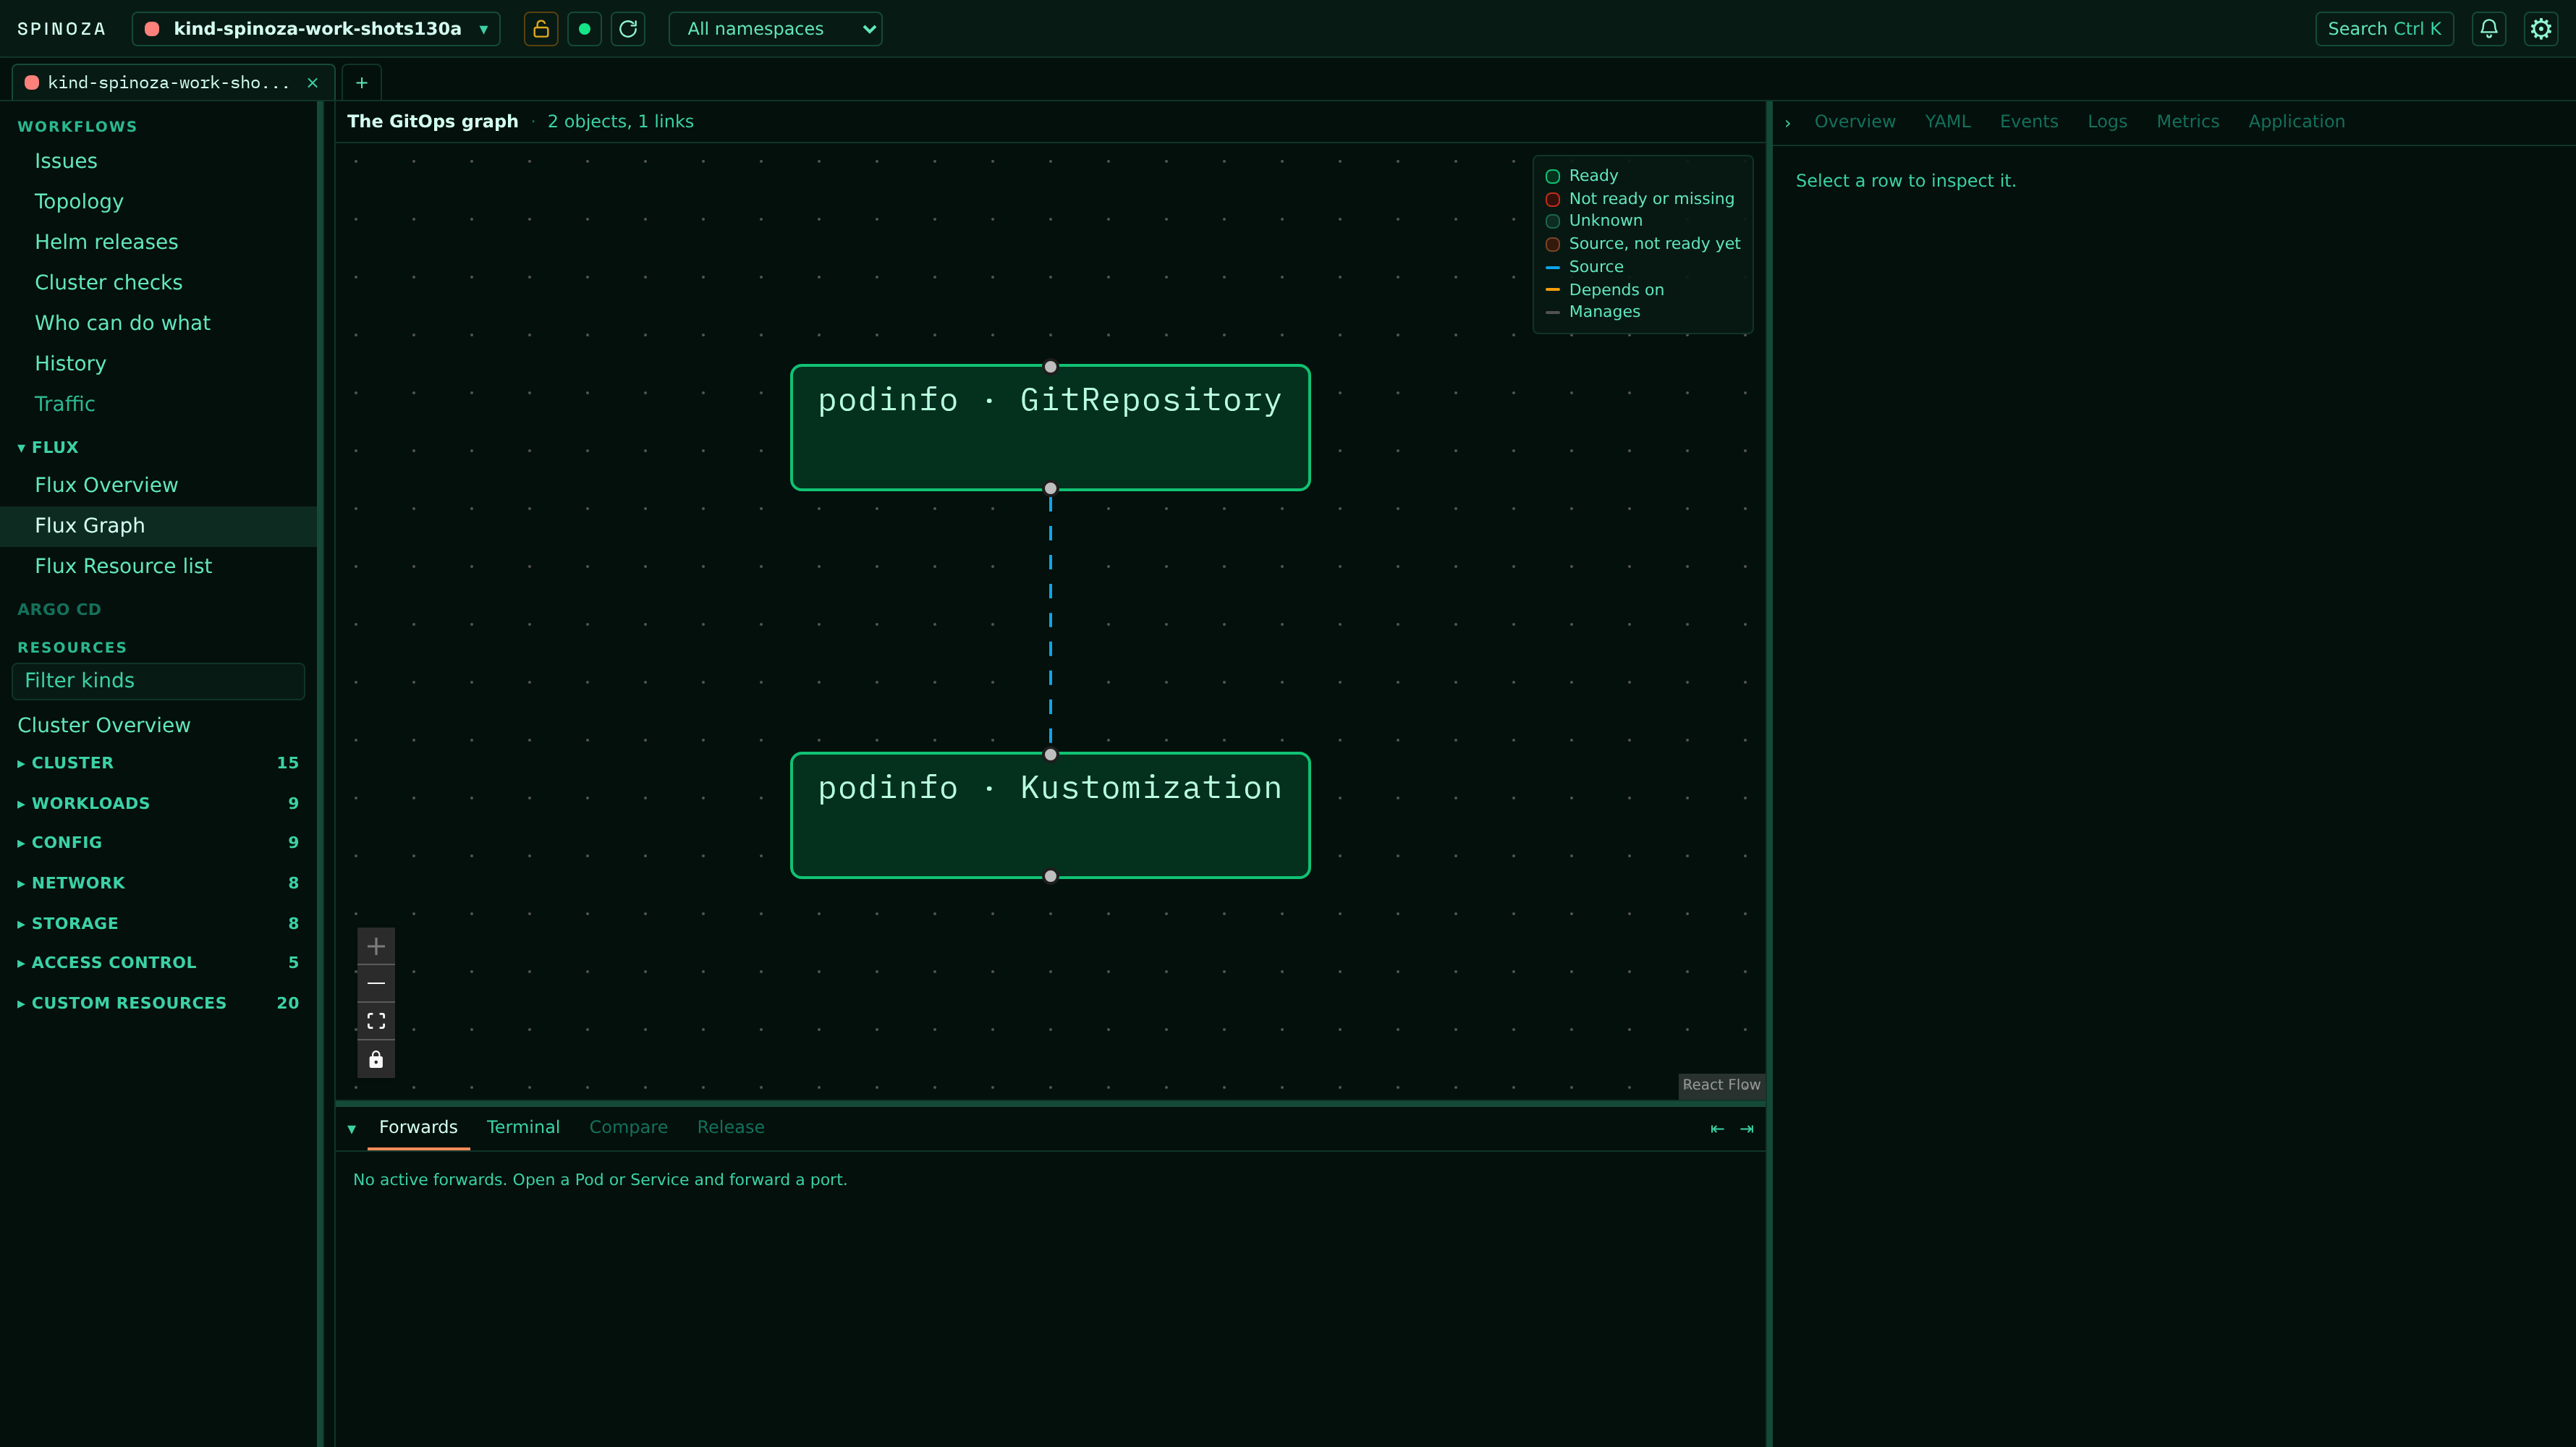Zoom out on the graph canvas
2576x1447 pixels.
pyautogui.click(x=376, y=984)
